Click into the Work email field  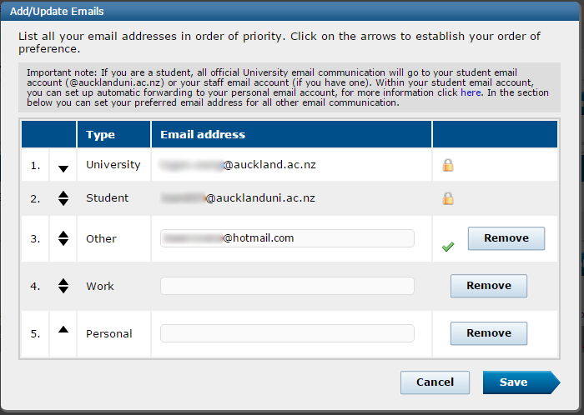[x=287, y=286]
